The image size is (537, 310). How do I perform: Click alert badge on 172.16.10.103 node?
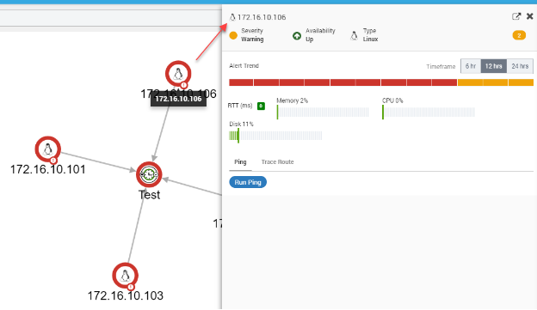tap(131, 287)
